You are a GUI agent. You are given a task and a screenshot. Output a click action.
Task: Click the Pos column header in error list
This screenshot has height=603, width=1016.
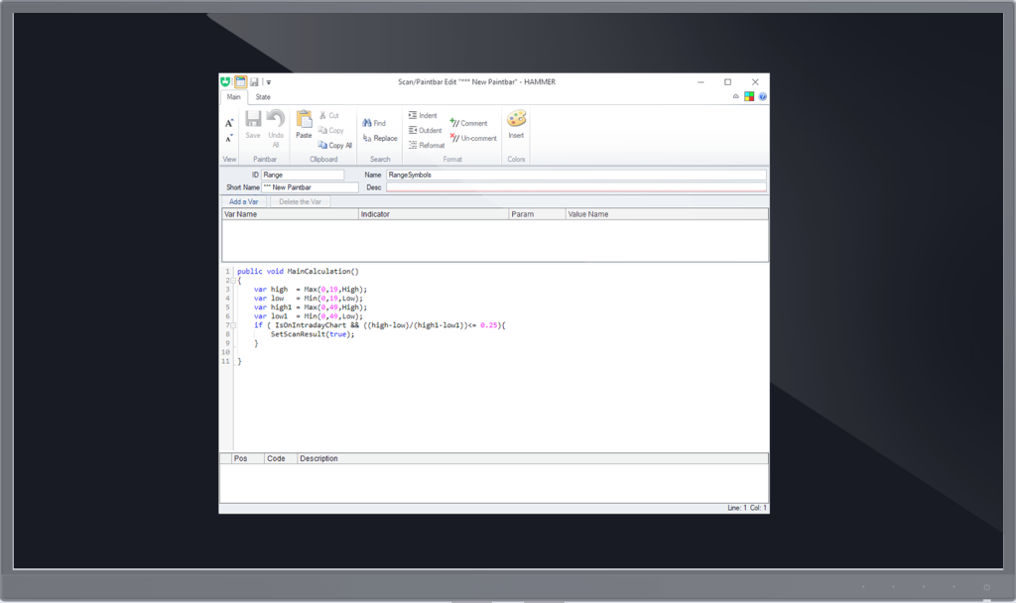coord(248,458)
